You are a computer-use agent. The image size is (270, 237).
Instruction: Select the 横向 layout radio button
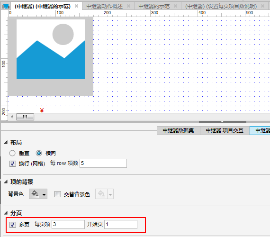coord(39,153)
